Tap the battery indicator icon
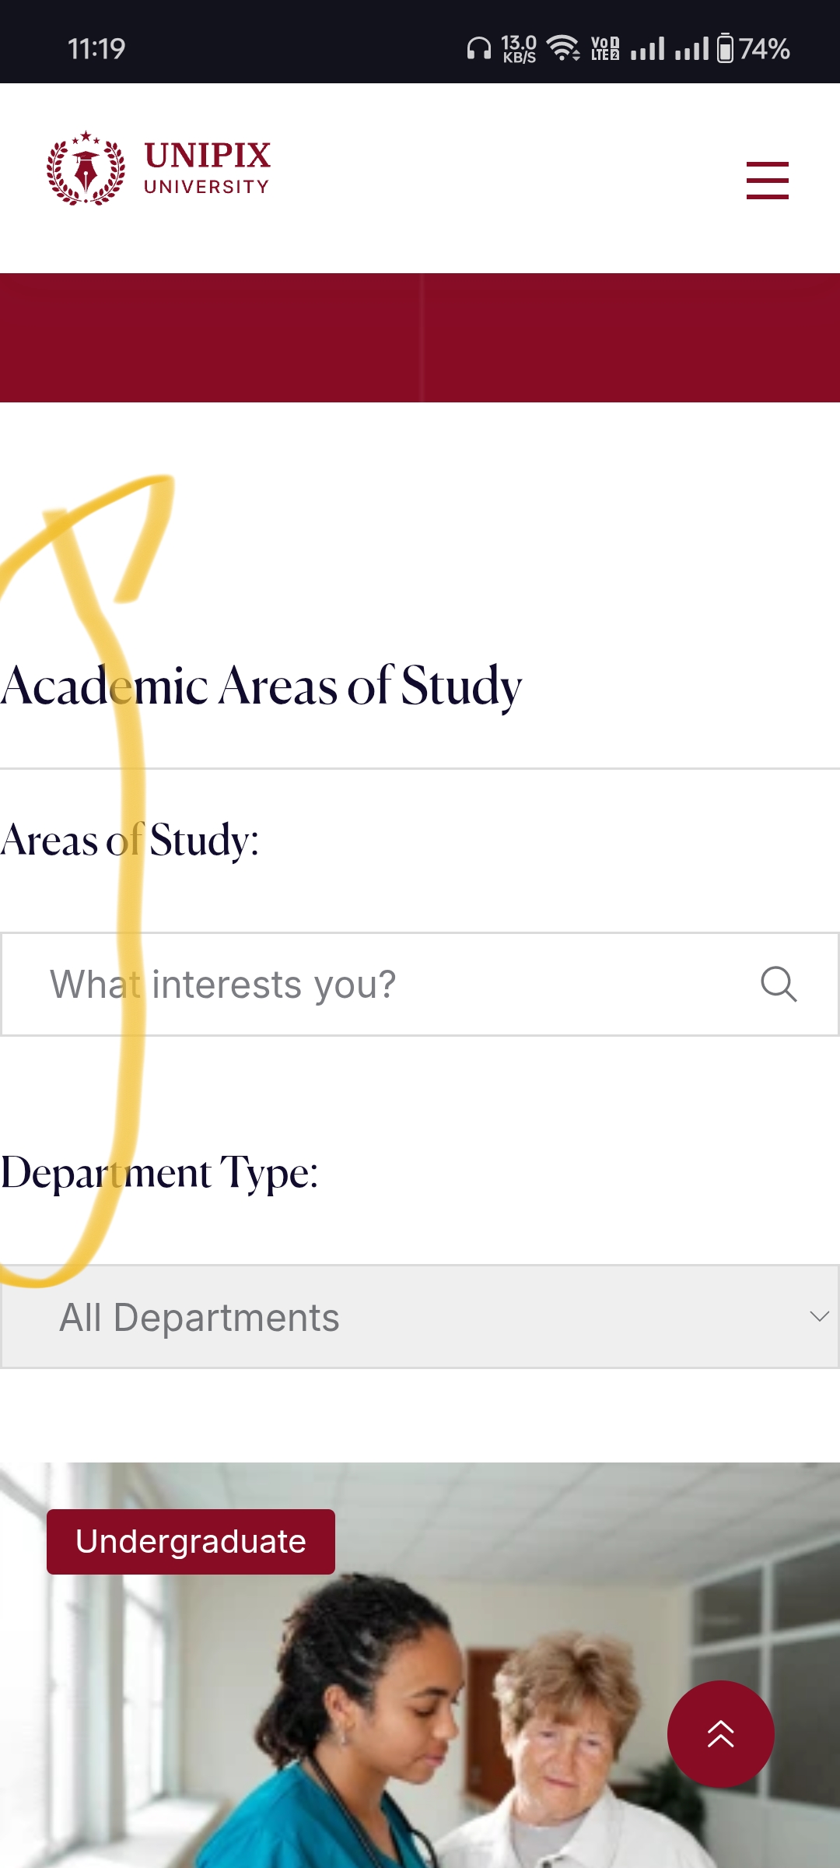This screenshot has width=840, height=1868. (725, 48)
